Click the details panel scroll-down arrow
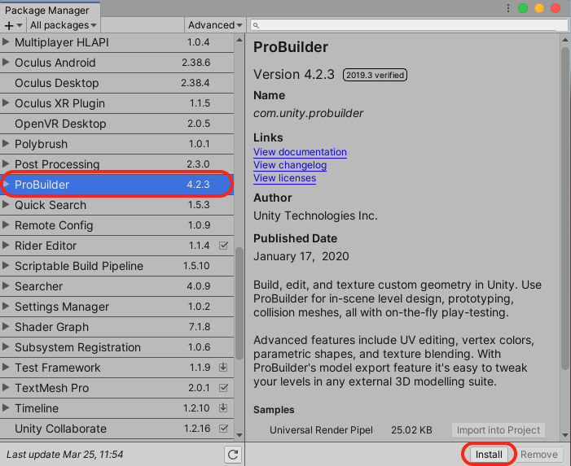This screenshot has width=571, height=466. tap(565, 435)
